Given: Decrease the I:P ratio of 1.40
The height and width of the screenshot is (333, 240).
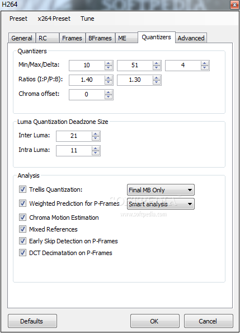Looking at the screenshot, I should point(109,82).
